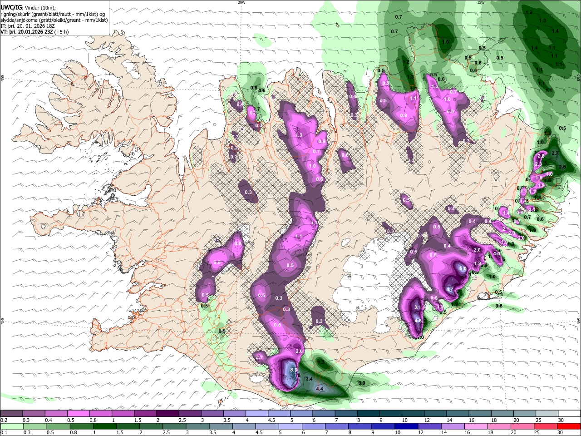581x436 pixels.
Task: Pick the pale green swatch above label 0.1
Action: 12,426
